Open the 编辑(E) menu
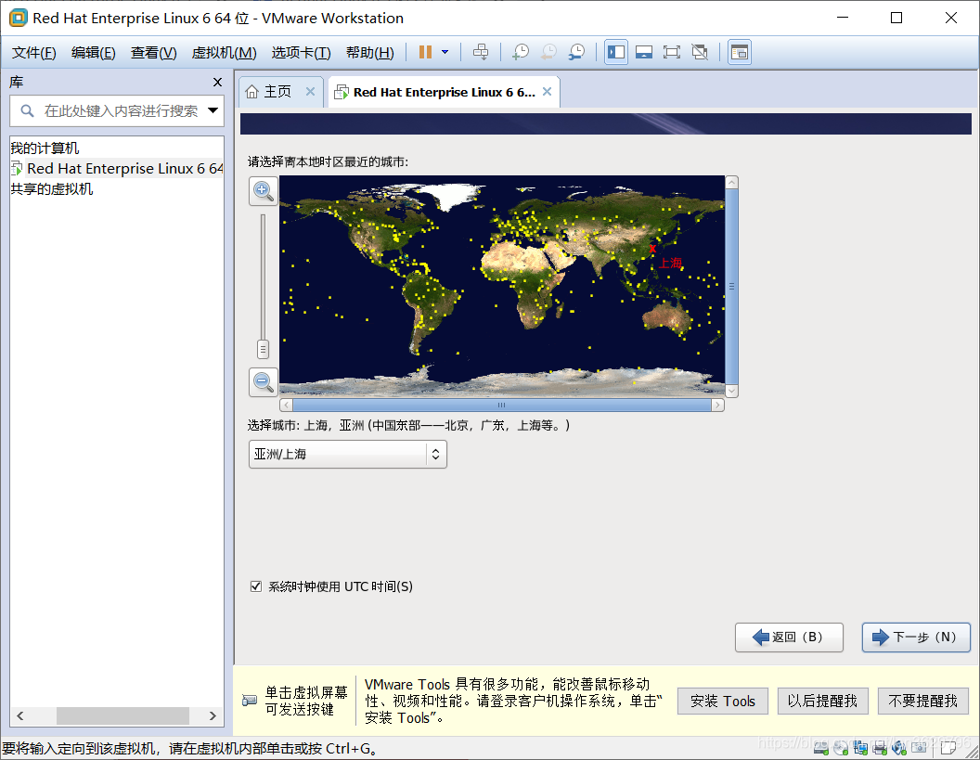The width and height of the screenshot is (980, 760). point(93,53)
